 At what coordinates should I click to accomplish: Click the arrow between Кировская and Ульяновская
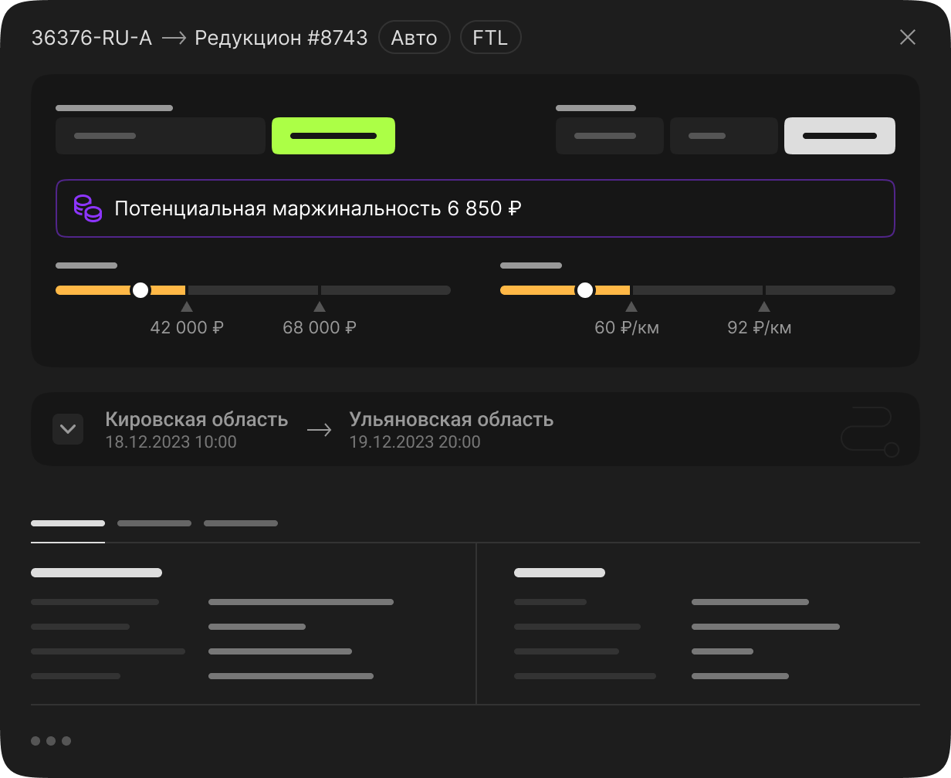[319, 430]
